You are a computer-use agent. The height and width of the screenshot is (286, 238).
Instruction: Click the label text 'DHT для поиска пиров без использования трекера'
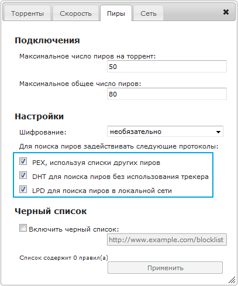point(120,177)
